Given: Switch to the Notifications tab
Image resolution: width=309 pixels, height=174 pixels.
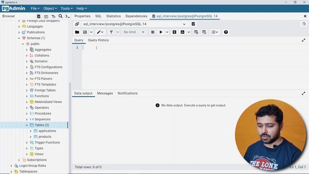Looking at the screenshot, I should (127, 93).
